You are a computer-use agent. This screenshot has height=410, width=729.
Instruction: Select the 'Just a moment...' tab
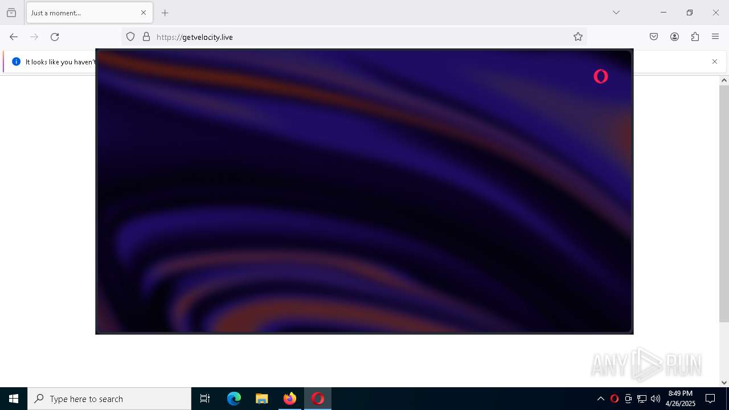[x=89, y=13]
